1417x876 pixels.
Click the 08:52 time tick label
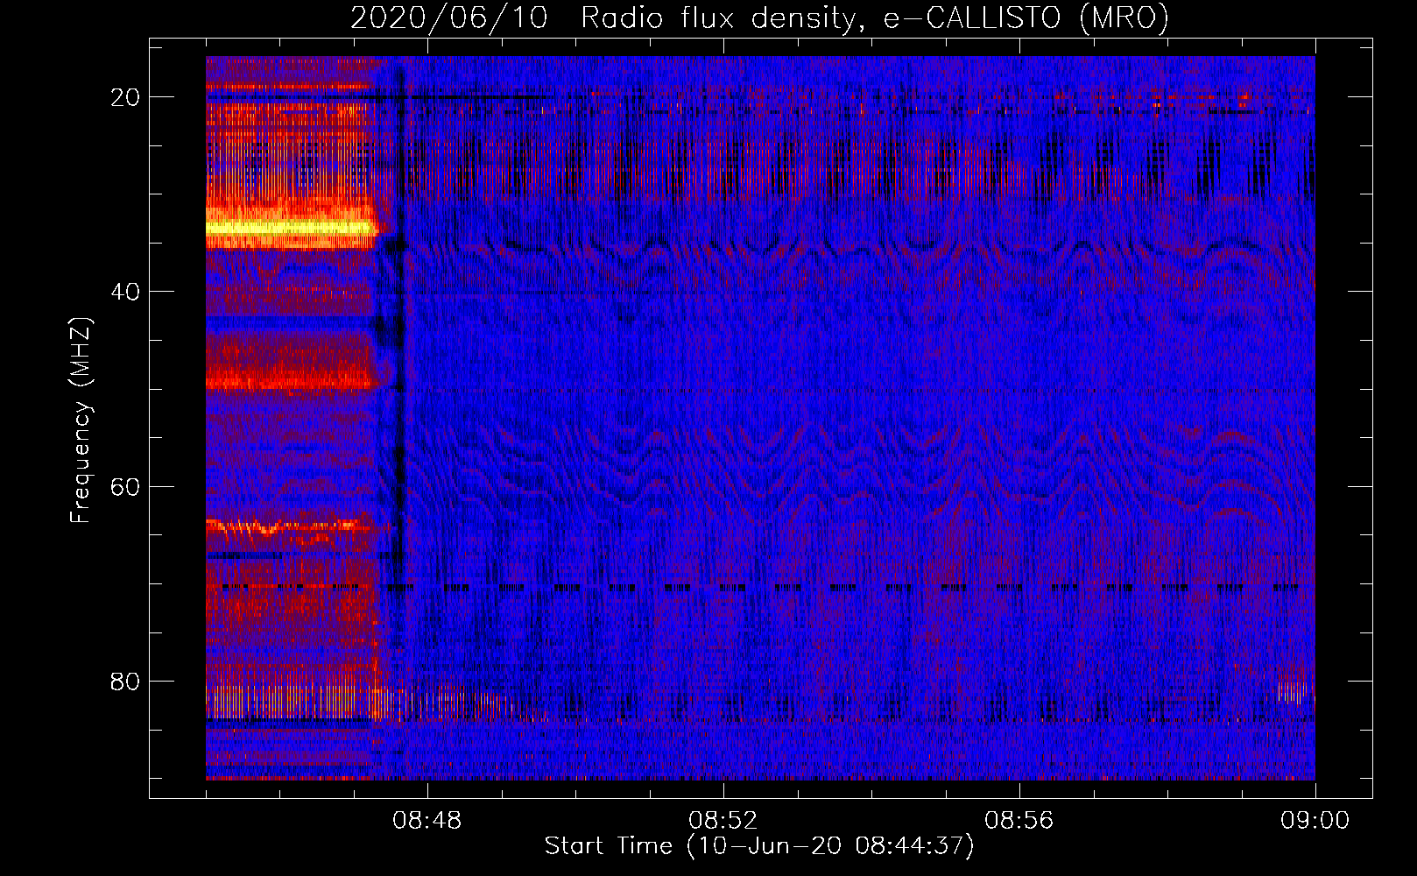point(723,821)
